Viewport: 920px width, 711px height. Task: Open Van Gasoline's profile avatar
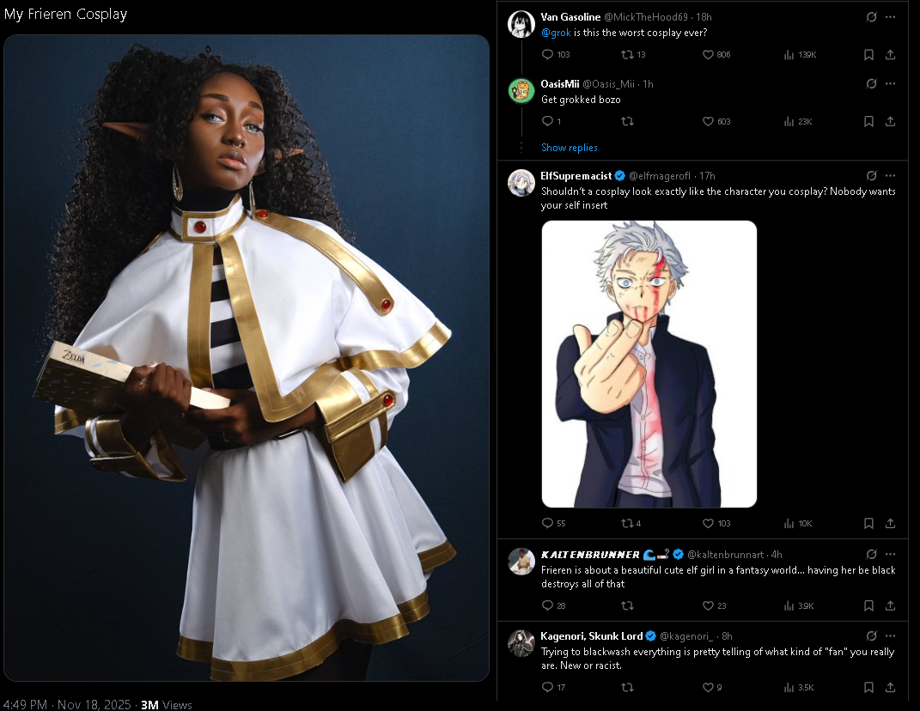521,24
